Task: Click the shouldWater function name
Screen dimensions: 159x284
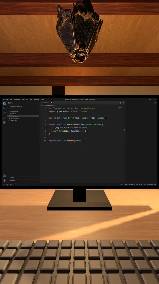Action: click(73, 125)
